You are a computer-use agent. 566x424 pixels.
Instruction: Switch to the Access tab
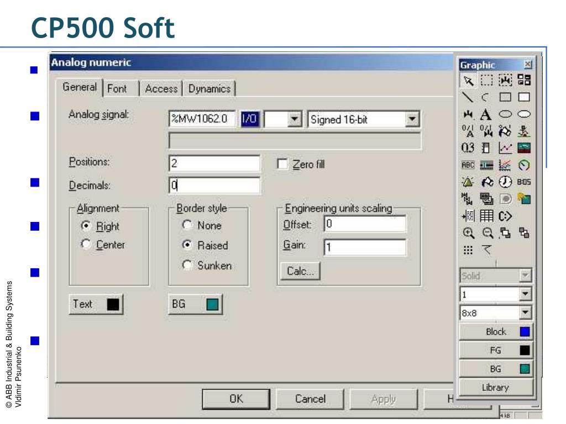[x=161, y=89]
